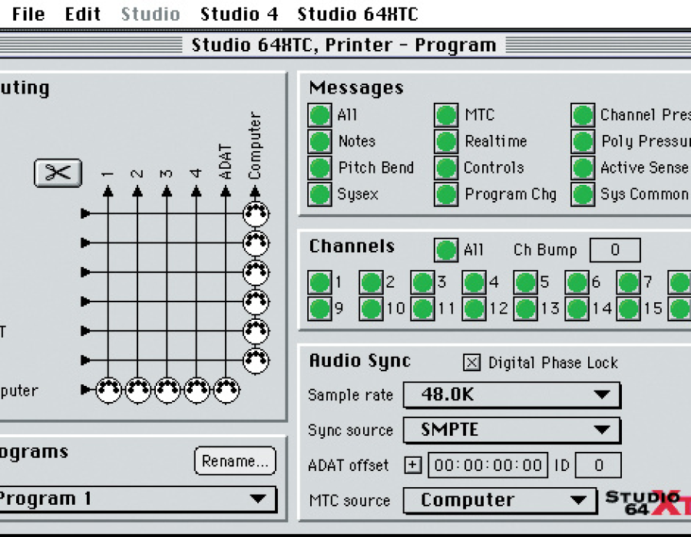Open the grayed Studio menu
This screenshot has width=691, height=537.
click(x=150, y=14)
